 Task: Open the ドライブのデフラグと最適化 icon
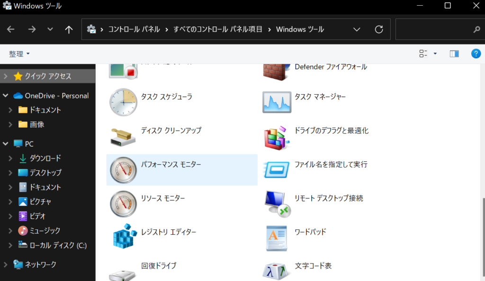[x=277, y=138]
